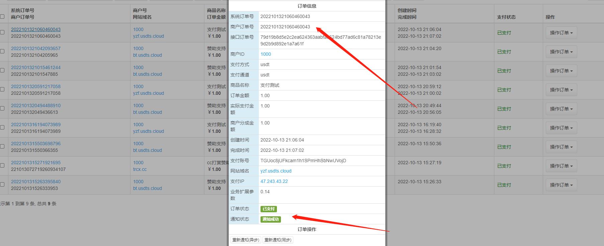Open 操作订单 dropdown for 15:50:36 order
This screenshot has height=246, width=604.
[561, 147]
